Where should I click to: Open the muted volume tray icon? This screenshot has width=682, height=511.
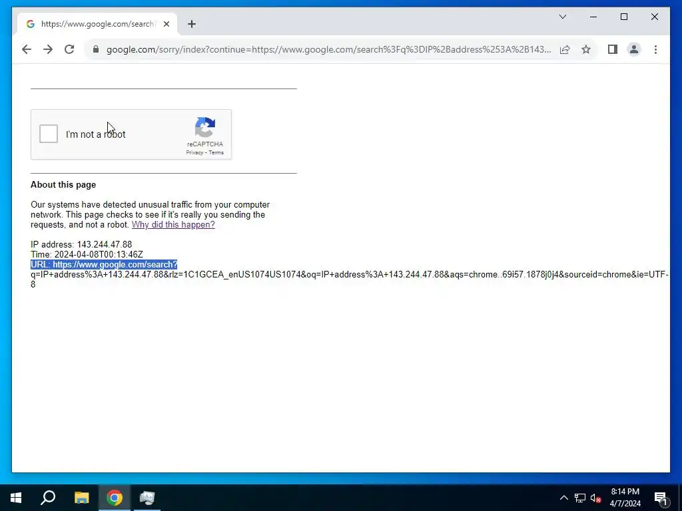point(595,498)
